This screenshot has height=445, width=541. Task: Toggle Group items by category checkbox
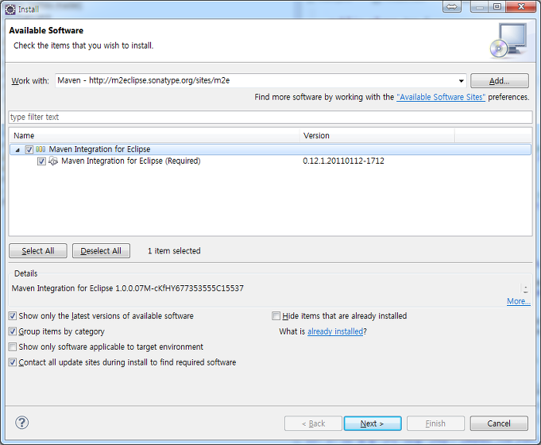pos(13,331)
